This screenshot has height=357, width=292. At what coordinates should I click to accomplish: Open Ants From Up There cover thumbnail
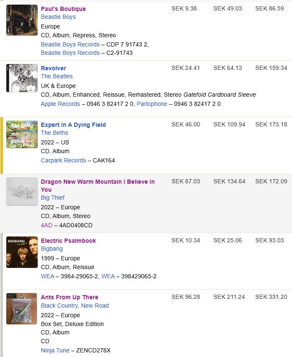pyautogui.click(x=22, y=308)
